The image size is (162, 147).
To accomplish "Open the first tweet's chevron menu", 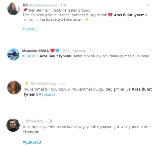I will click(x=149, y=5).
